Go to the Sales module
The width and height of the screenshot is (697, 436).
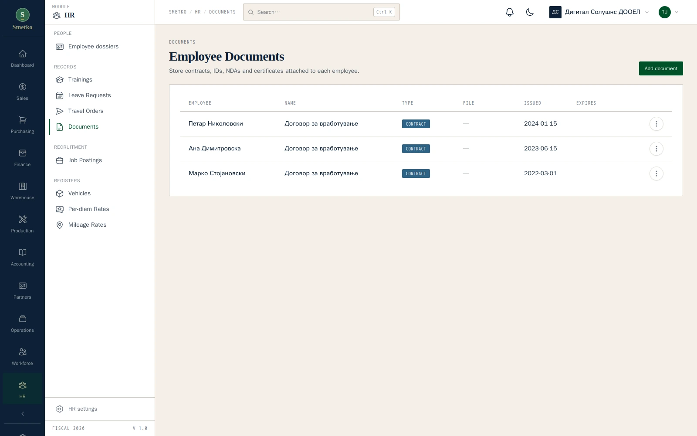(x=22, y=92)
